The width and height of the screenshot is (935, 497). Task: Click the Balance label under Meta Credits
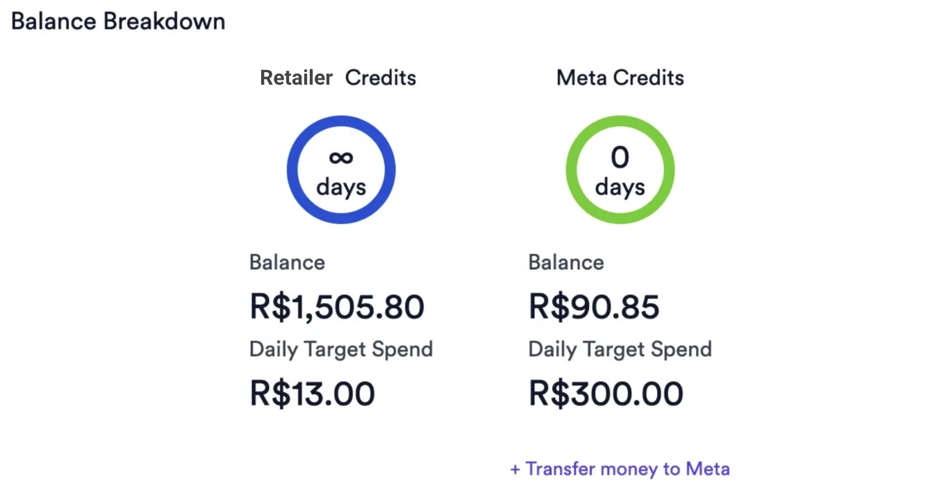click(565, 262)
